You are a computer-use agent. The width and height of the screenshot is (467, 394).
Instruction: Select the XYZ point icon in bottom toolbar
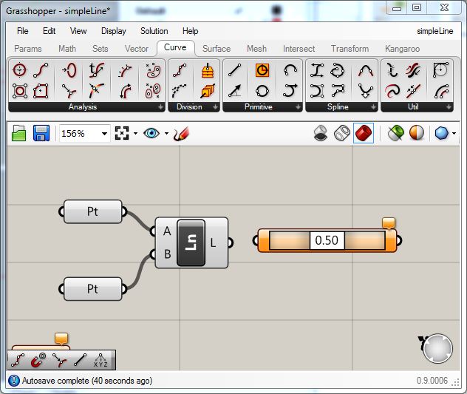click(x=100, y=360)
